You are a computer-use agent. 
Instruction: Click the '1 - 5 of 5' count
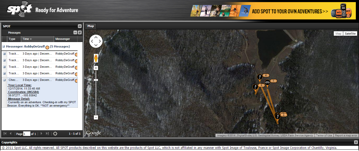75,134
